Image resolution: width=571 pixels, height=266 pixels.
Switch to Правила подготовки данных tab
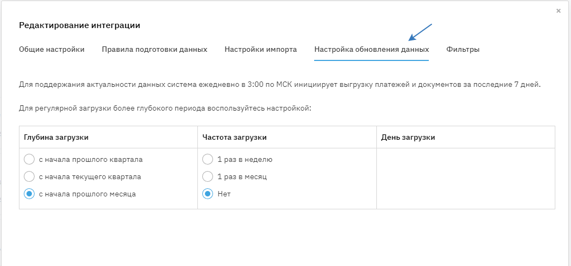coord(155,50)
